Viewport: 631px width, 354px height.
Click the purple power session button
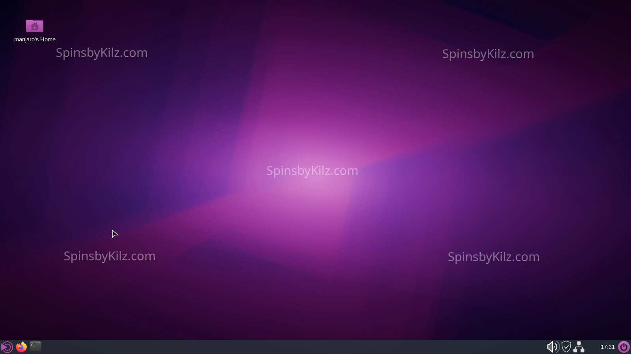tap(624, 347)
